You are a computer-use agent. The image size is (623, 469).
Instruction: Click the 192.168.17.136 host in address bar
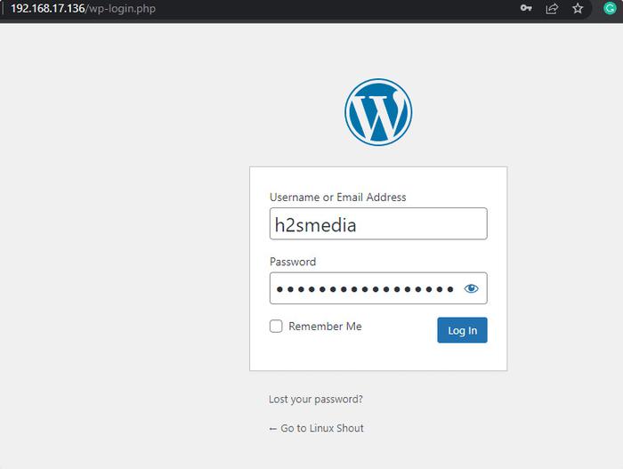pyautogui.click(x=46, y=9)
